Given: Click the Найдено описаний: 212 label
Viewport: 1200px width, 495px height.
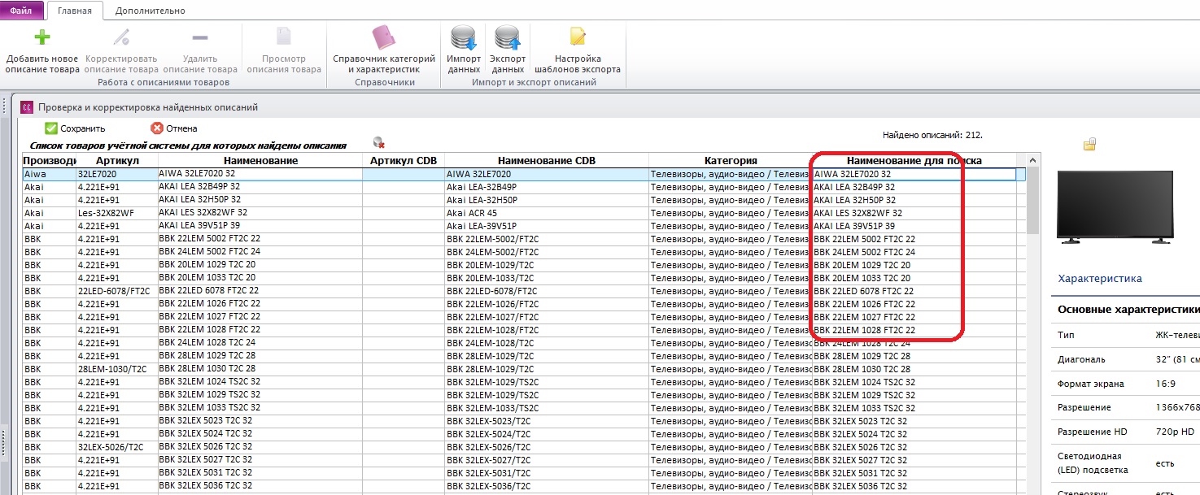Looking at the screenshot, I should 932,135.
